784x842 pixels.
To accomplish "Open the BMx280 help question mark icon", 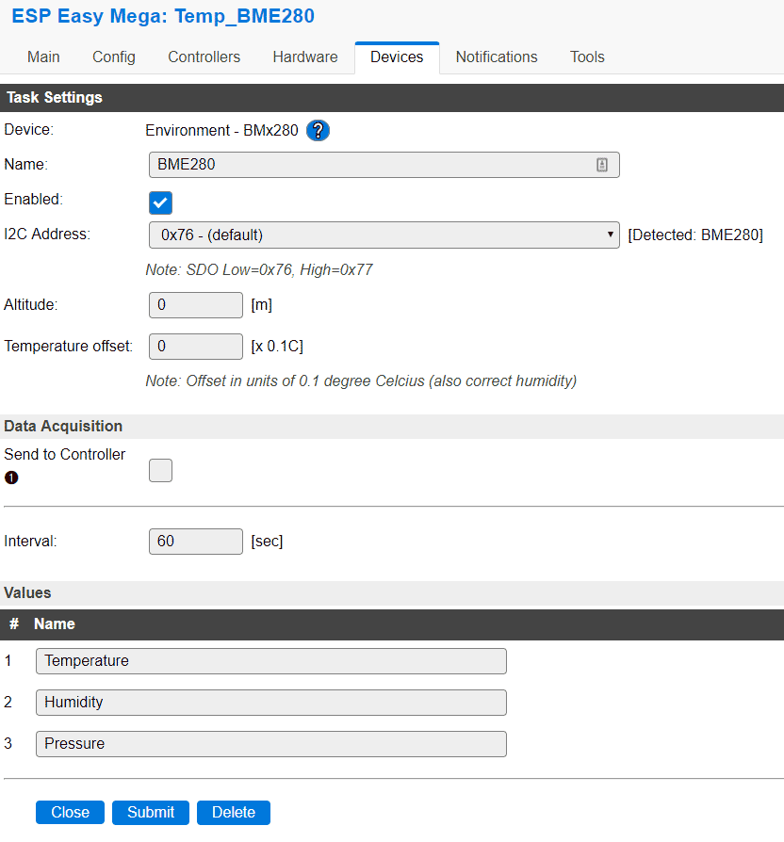I will (x=318, y=131).
